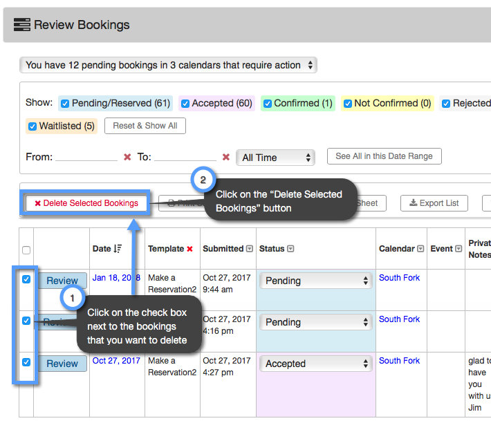The width and height of the screenshot is (491, 423).
Task: Open South Fork link in 9:44 am row
Action: (399, 278)
